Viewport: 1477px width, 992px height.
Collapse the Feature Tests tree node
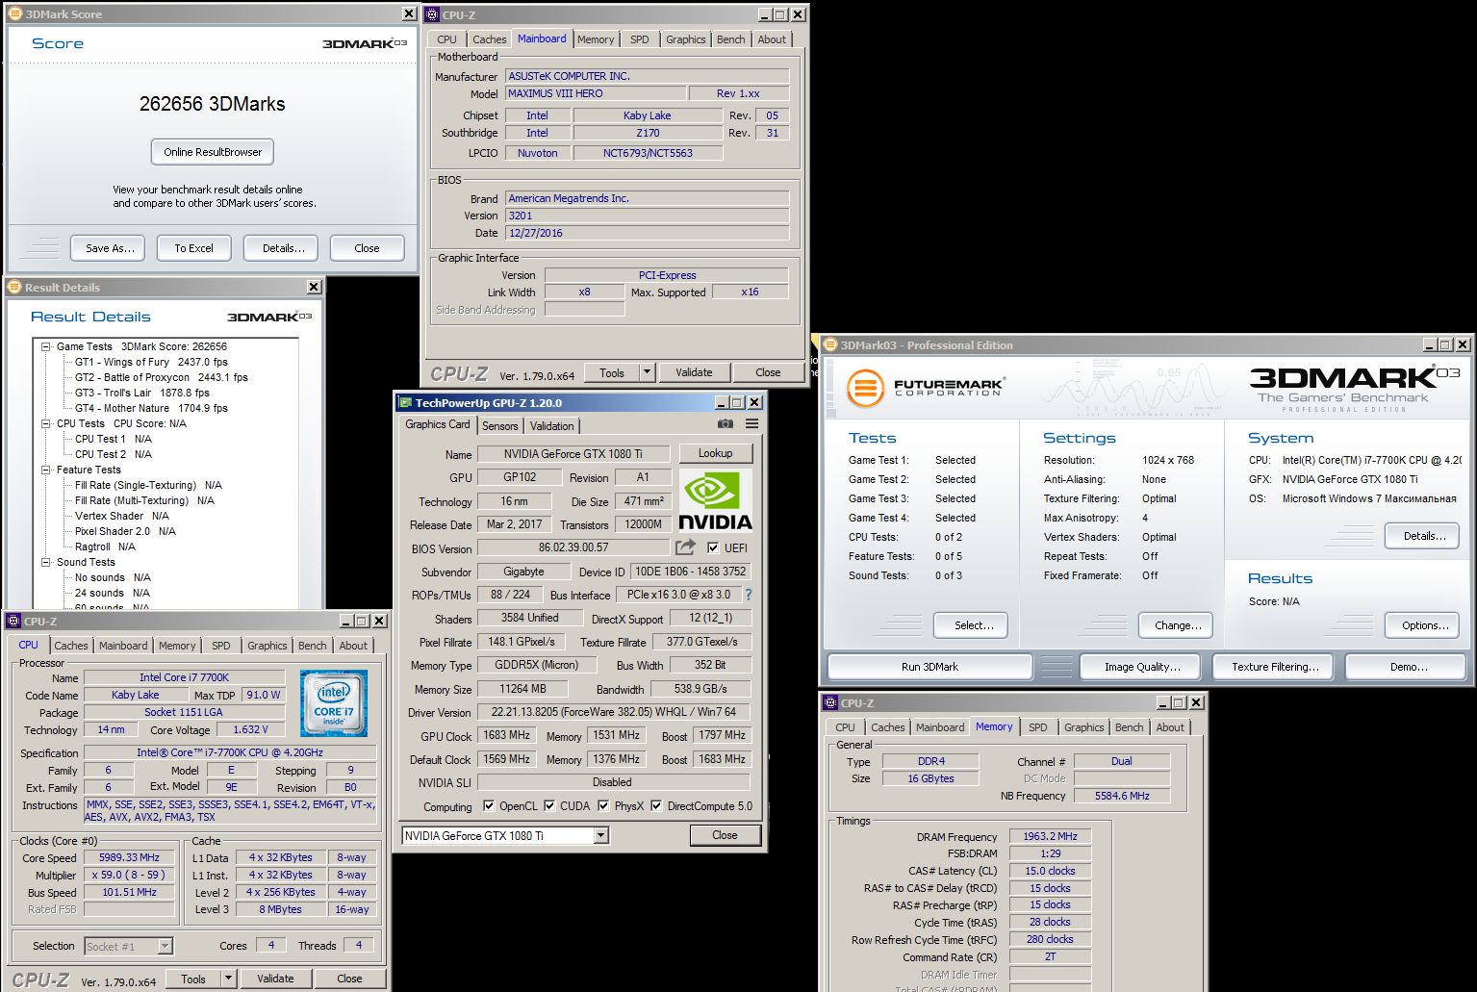click(46, 470)
